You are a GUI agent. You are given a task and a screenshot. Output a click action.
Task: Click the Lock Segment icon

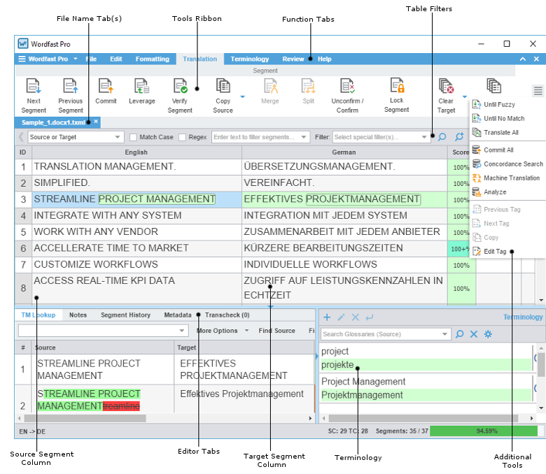[396, 86]
